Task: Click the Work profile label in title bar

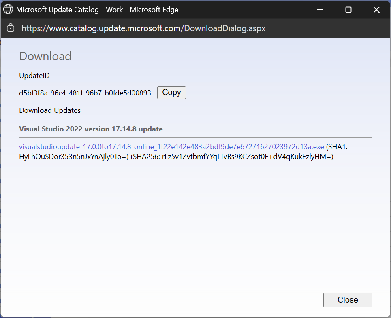Action: (114, 9)
